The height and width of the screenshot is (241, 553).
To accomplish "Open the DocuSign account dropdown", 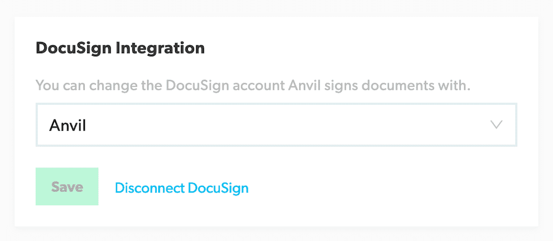I will coord(276,125).
